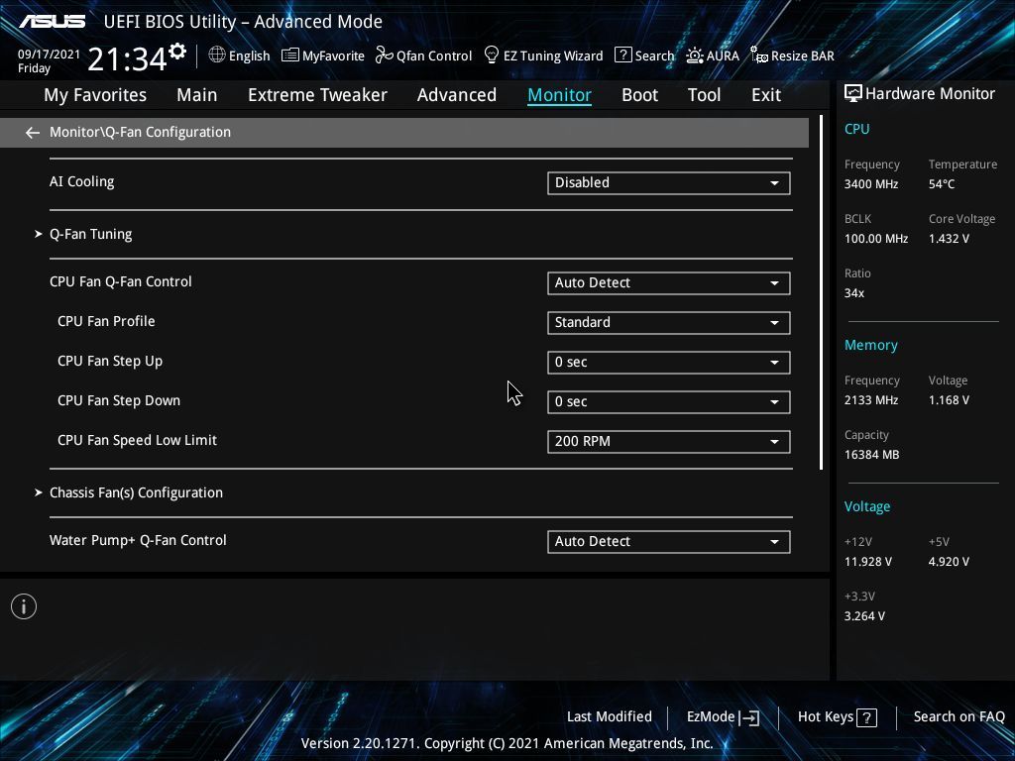
Task: Click the info circle icon
Action: (24, 607)
